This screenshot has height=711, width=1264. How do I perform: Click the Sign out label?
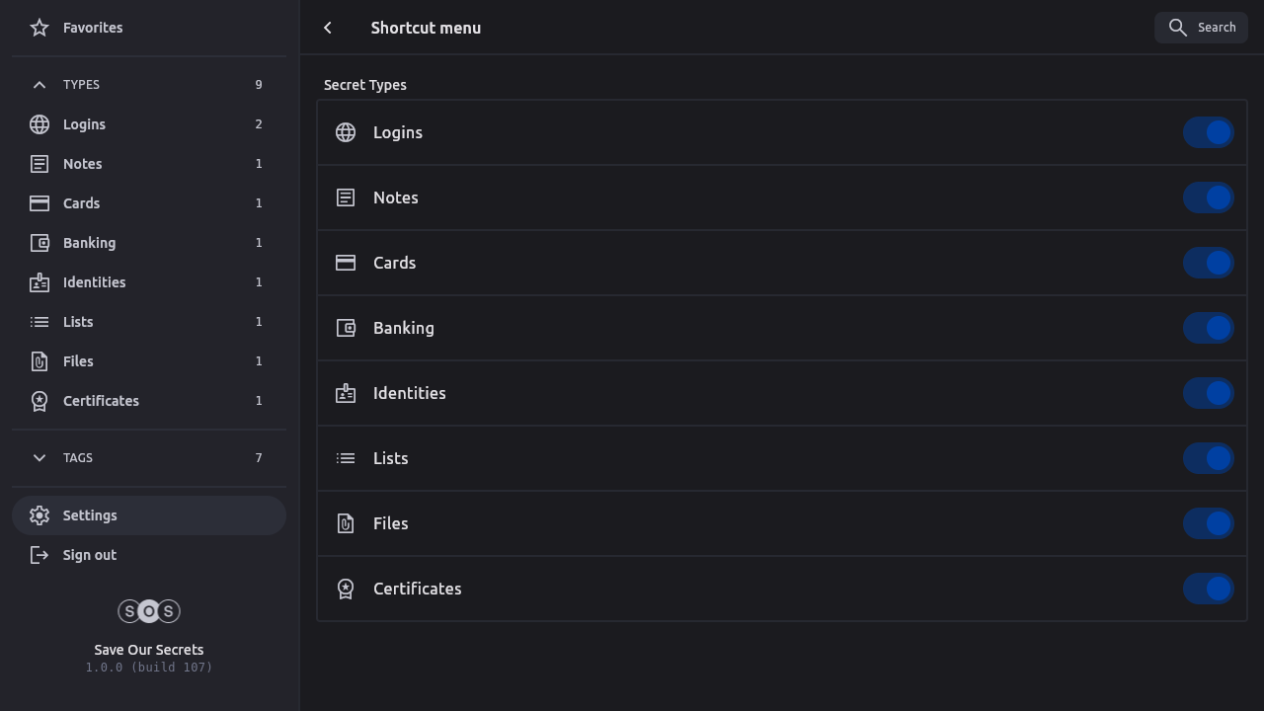tap(90, 555)
